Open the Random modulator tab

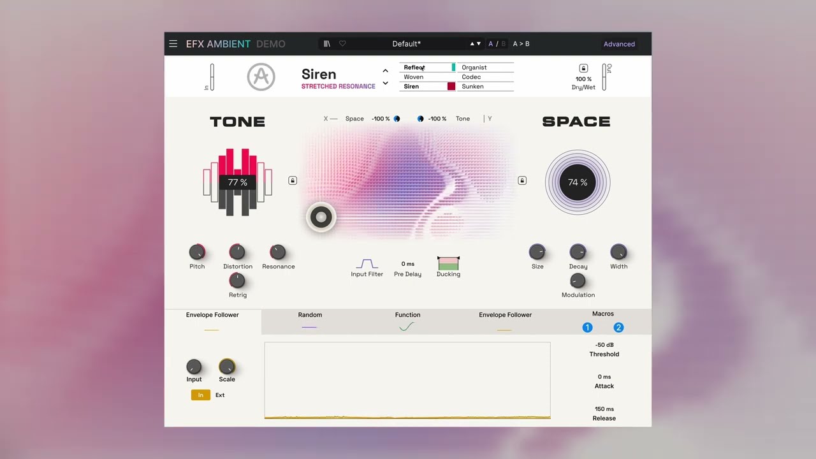click(310, 322)
